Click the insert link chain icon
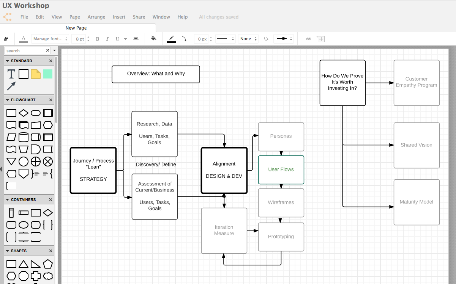The width and height of the screenshot is (456, 284). (309, 39)
